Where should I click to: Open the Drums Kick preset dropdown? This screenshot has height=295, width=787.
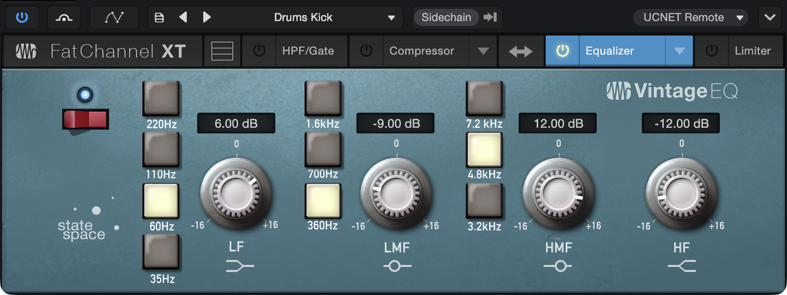point(311,18)
